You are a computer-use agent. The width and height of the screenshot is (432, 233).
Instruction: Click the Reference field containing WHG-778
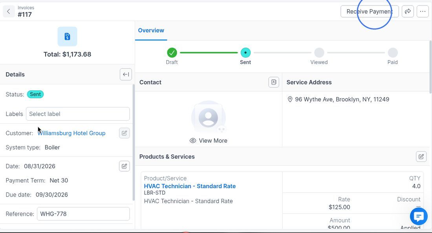pyautogui.click(x=83, y=214)
